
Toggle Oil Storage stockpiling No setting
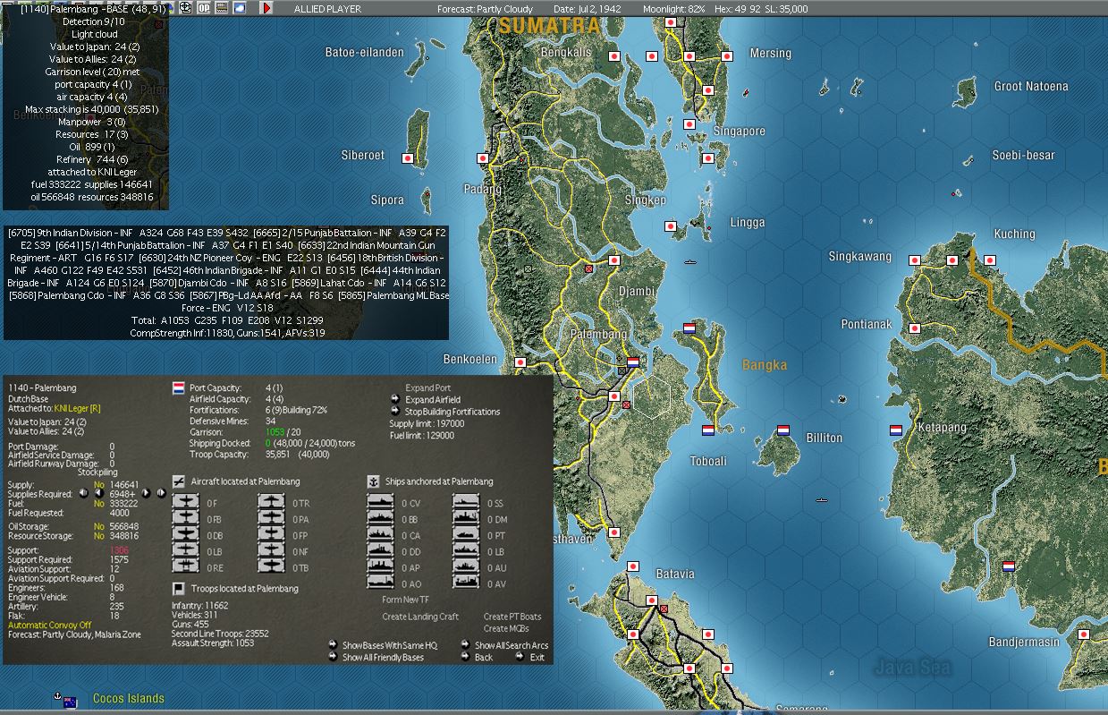tap(98, 526)
